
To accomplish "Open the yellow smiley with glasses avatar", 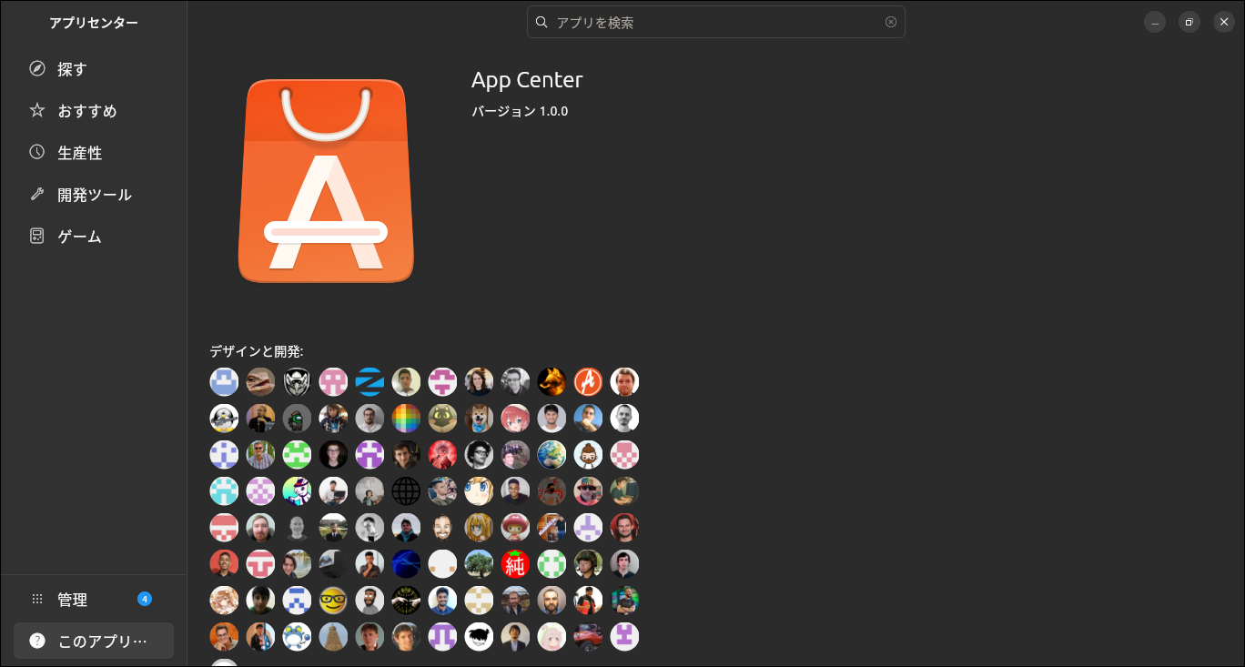I will point(333,601).
